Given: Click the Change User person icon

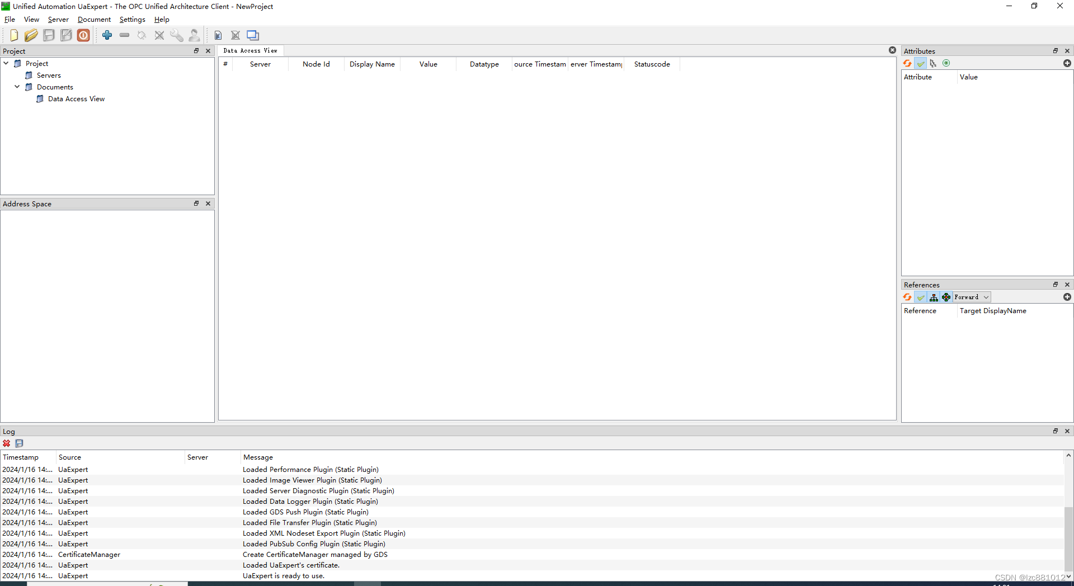Looking at the screenshot, I should pyautogui.click(x=194, y=35).
